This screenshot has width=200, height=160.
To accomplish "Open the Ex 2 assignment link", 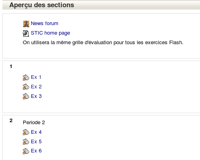I will pos(36,87).
